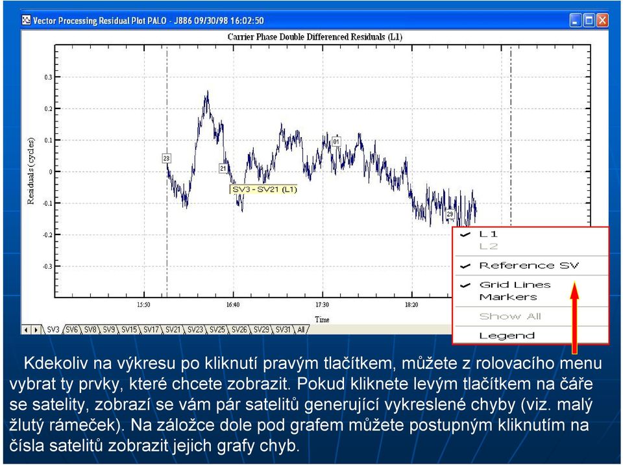This screenshot has width=623, height=465.
Task: Click the 0.3 value on vertical axis
Action: pyautogui.click(x=48, y=77)
